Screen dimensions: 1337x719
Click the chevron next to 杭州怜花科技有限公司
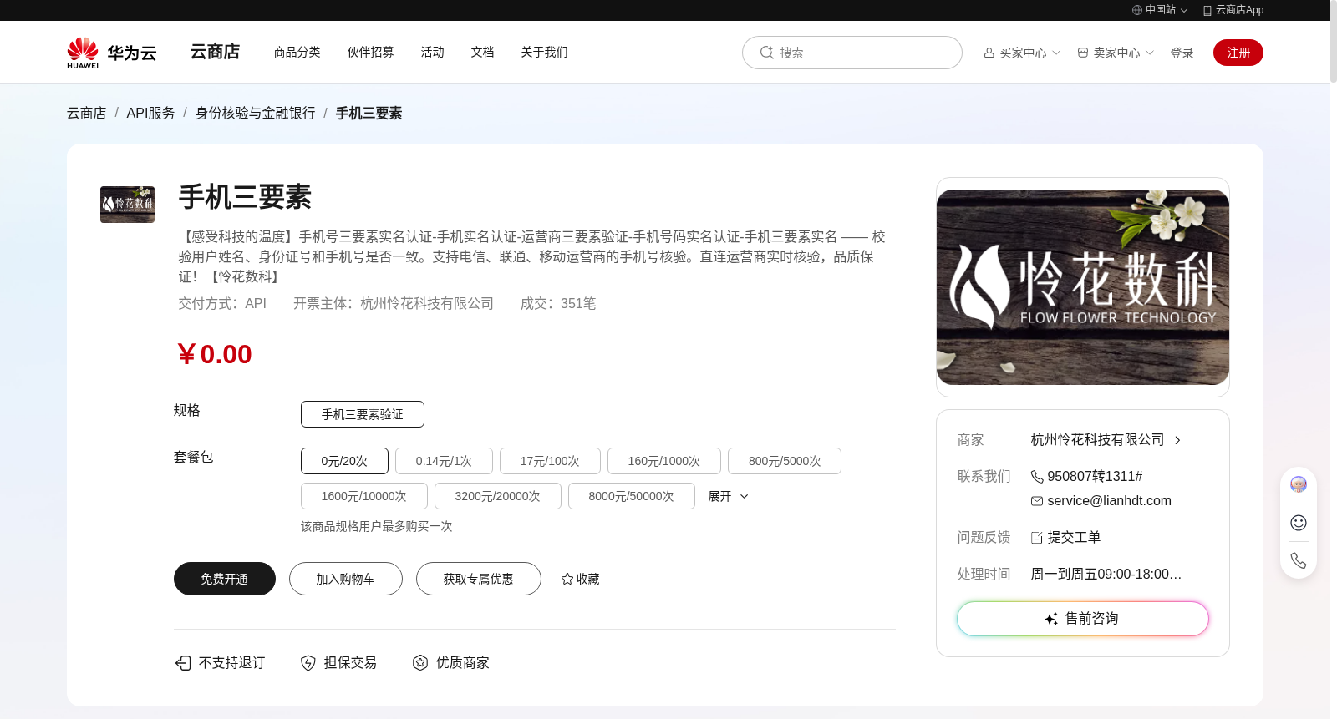coord(1177,440)
